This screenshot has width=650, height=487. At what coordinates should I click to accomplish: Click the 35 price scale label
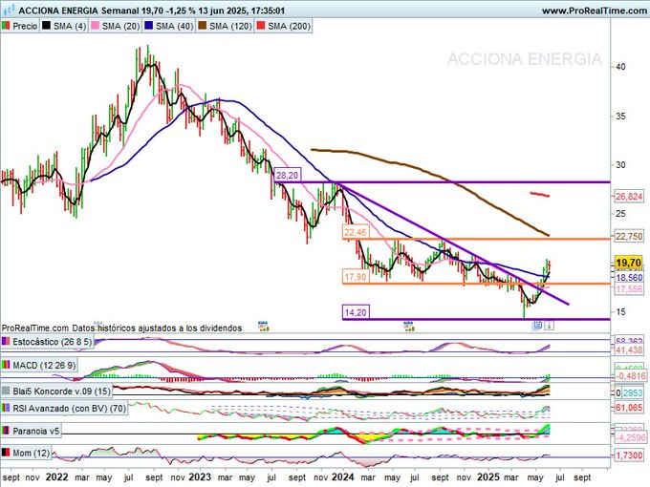[620, 116]
